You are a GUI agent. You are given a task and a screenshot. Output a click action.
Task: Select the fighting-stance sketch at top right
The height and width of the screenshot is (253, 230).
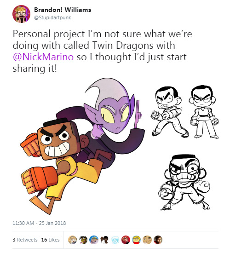[169, 112]
